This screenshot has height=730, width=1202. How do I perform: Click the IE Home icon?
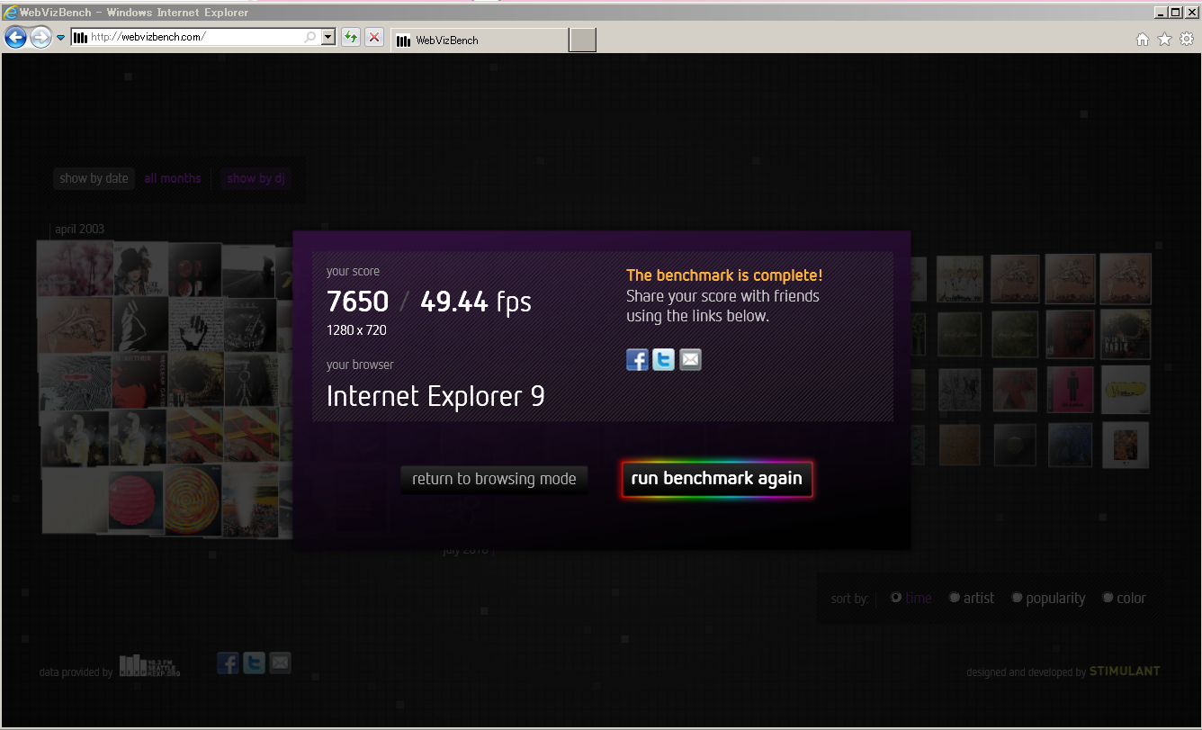point(1143,39)
